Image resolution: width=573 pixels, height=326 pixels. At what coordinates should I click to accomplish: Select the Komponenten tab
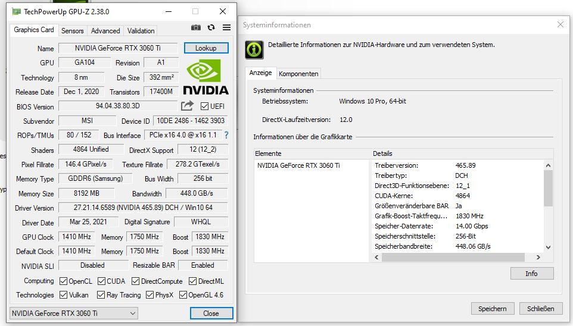[x=298, y=74]
